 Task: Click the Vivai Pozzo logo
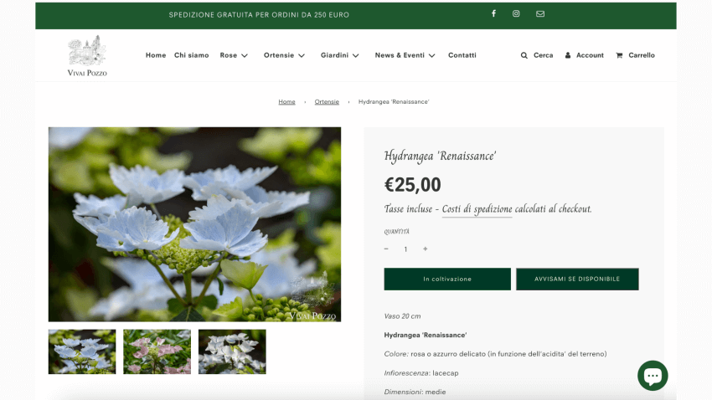(87, 55)
